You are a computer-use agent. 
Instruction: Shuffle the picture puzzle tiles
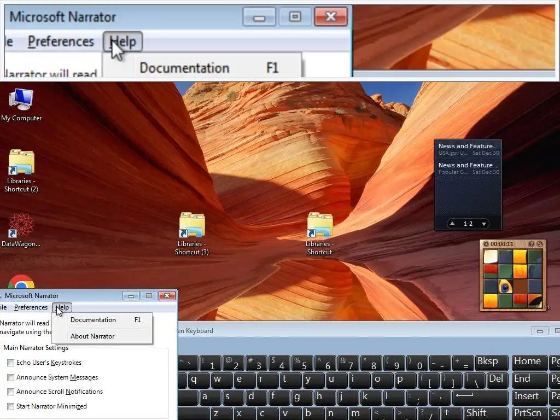(x=540, y=244)
